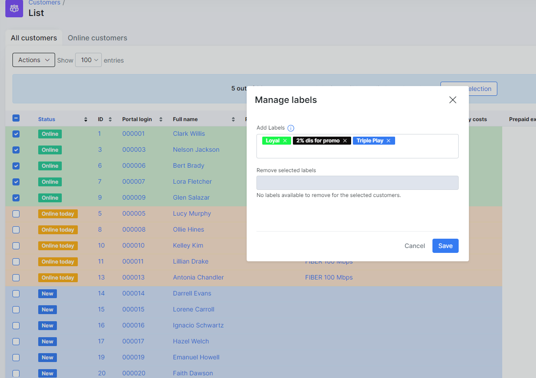This screenshot has height=378, width=536.
Task: Click Online today badge for Lucy Murphy
Action: click(x=58, y=214)
